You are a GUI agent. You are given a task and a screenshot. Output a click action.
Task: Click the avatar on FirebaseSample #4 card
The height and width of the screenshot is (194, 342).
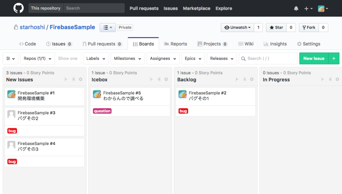[11, 145]
